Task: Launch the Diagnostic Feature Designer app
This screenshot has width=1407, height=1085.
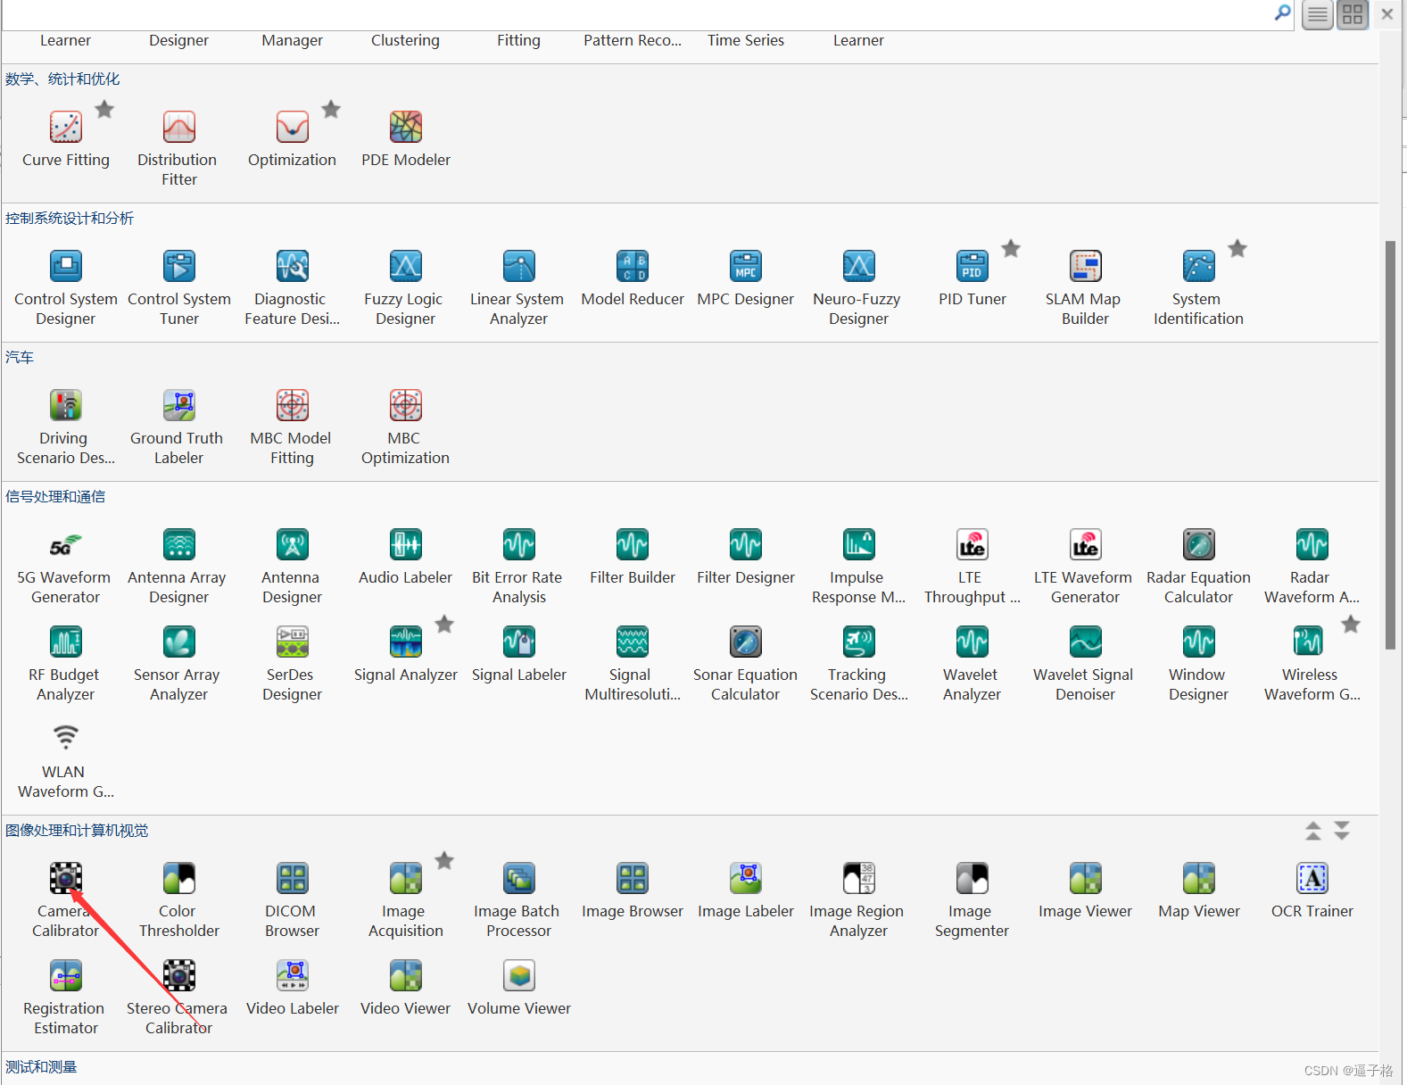Action: 293,266
